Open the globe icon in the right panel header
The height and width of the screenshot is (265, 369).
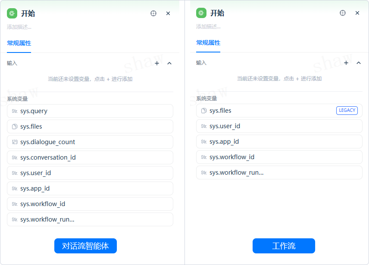point(342,13)
